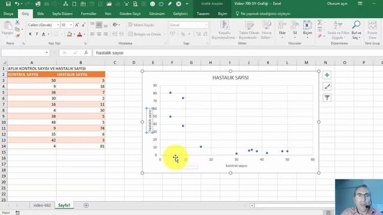This screenshot has height=215, width=383.
Task: Click the select all corner triangle
Action: [x=4, y=63]
